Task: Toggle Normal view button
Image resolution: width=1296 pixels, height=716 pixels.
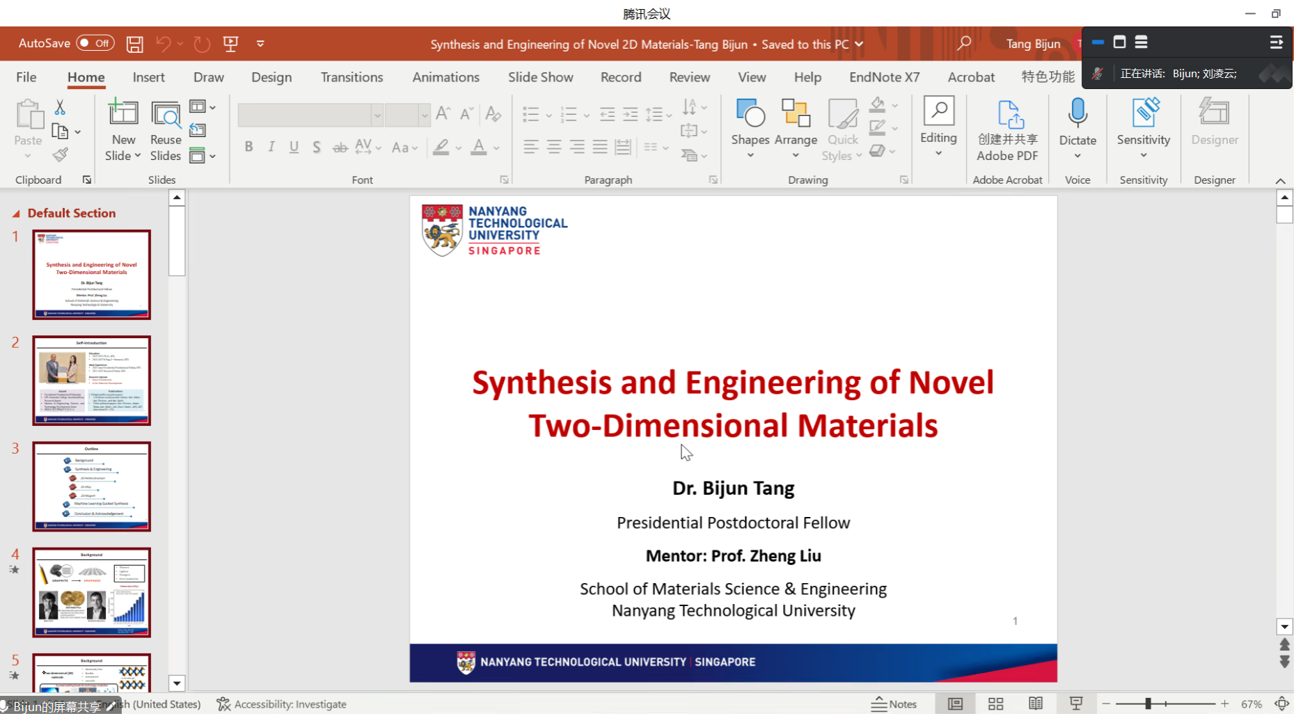Action: point(955,705)
